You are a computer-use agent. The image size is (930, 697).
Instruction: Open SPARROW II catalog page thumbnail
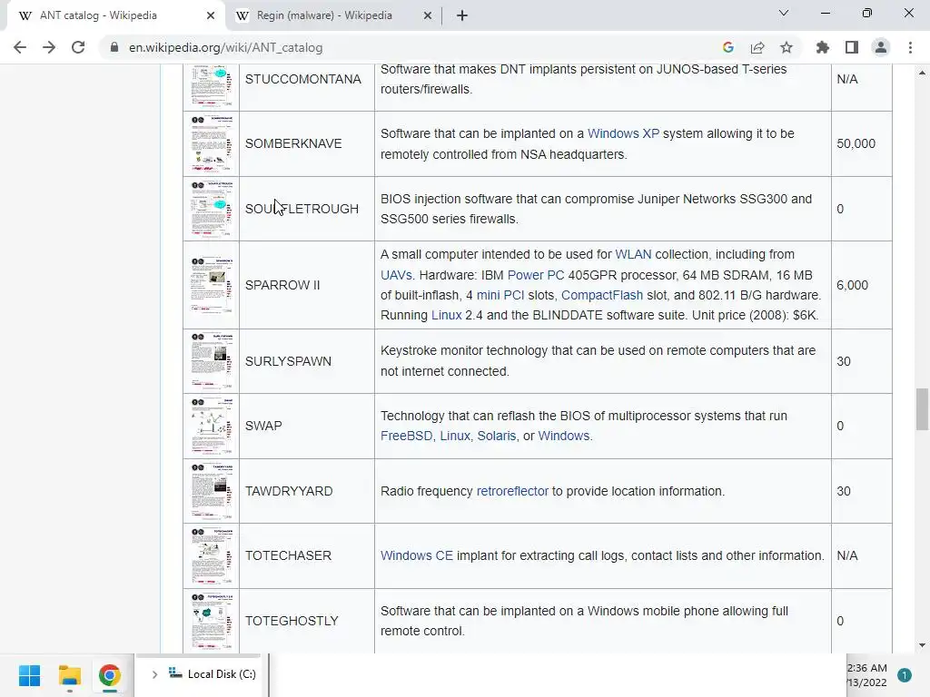click(211, 285)
